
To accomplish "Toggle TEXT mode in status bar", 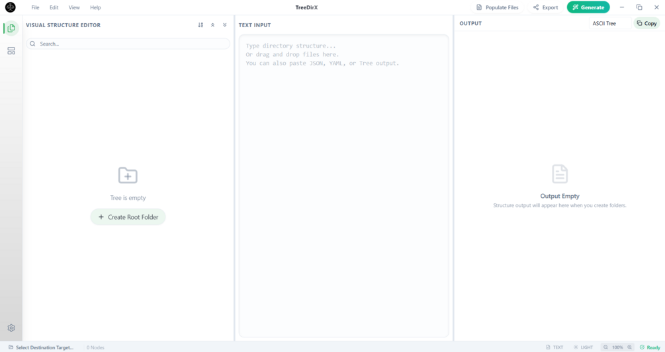I will [554, 347].
